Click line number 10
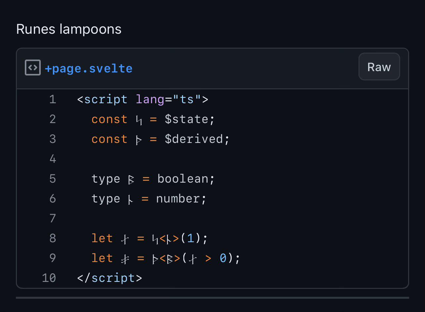Screen dimensions: 425x312 [49, 278]
